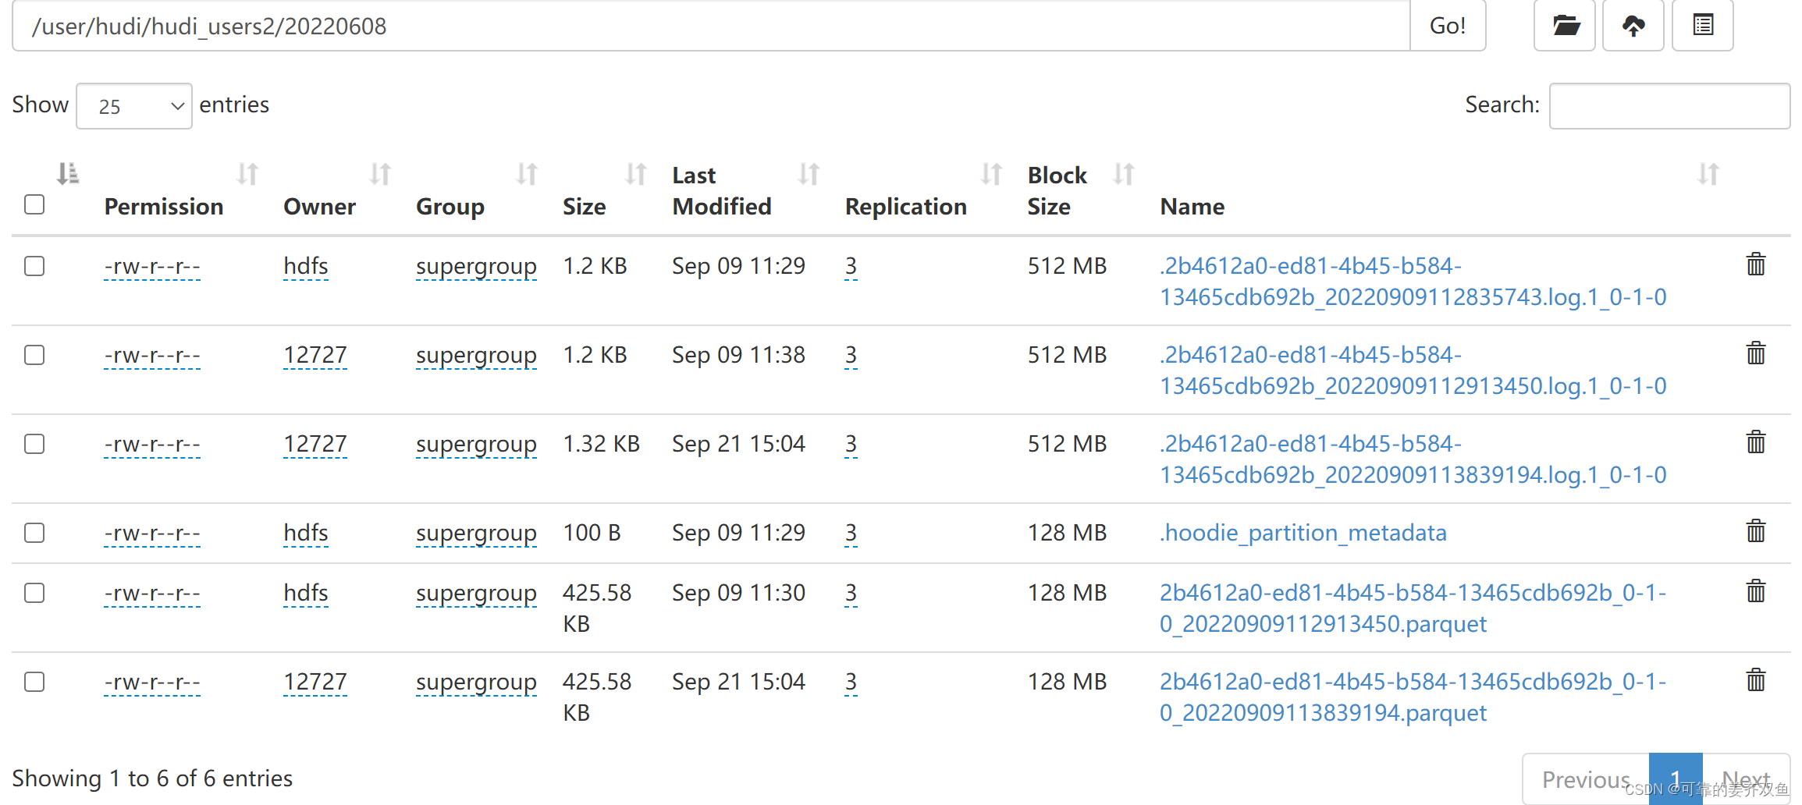The image size is (1802, 805).
Task: Open log file ending 112913450.log.1_0-1-0
Action: tap(1413, 371)
